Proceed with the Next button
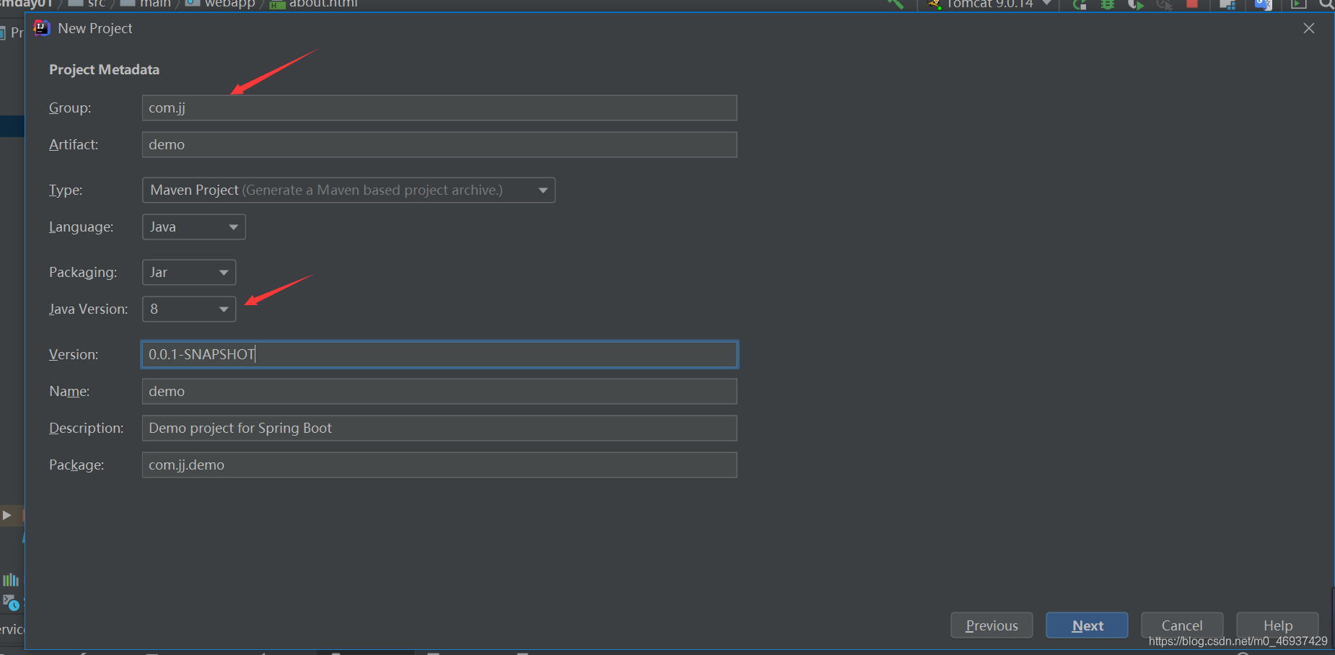 tap(1087, 625)
